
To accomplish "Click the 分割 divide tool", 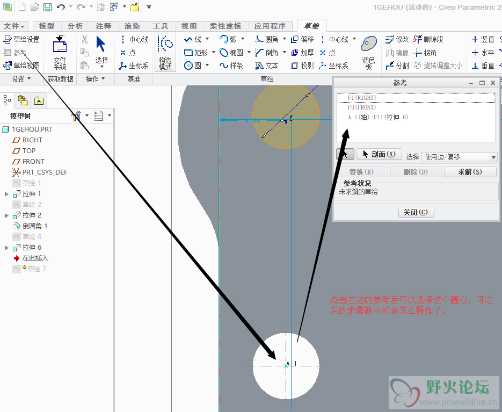I will pyautogui.click(x=397, y=66).
